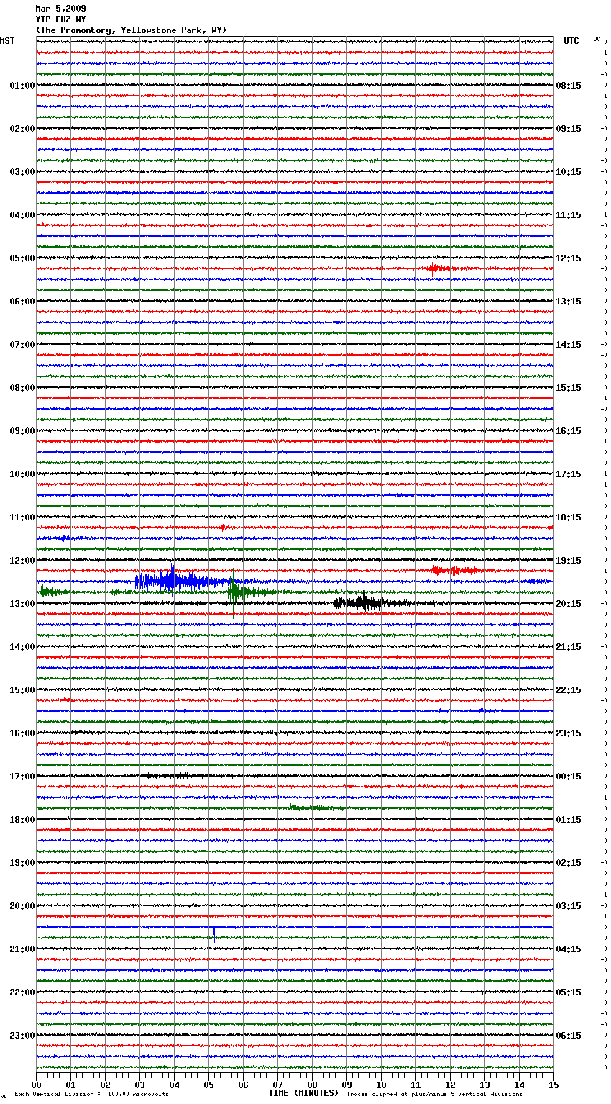Select the 16:00 MST time label
Viewport: 611px width, 1104px height.
point(22,733)
